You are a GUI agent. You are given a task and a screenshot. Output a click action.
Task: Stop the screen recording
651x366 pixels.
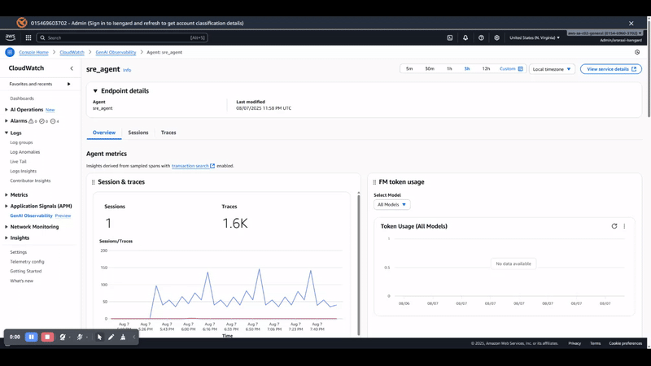click(x=47, y=337)
